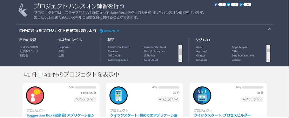Click the Facebook share icon
Image resolution: width=289 pixels, height=118 pixels.
pyautogui.click(x=216, y=5)
